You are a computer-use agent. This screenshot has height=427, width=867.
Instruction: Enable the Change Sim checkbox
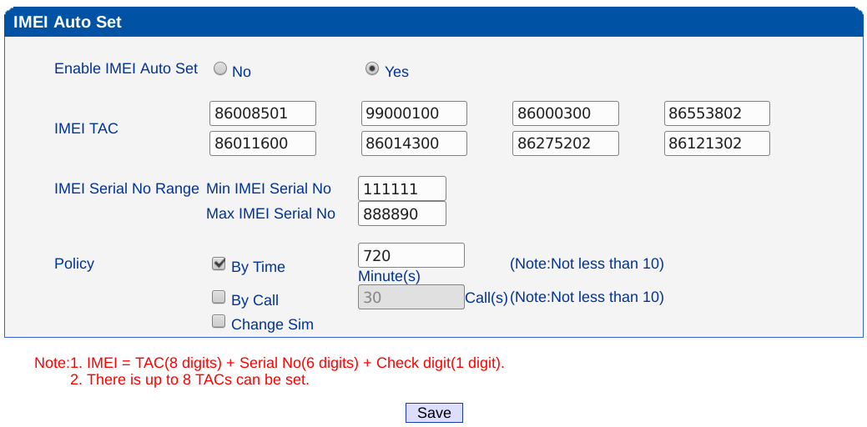click(x=219, y=321)
